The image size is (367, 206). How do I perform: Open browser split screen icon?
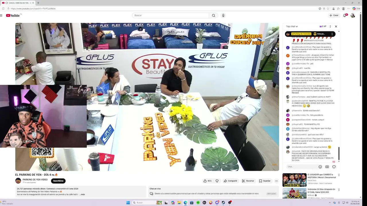tap(324, 9)
